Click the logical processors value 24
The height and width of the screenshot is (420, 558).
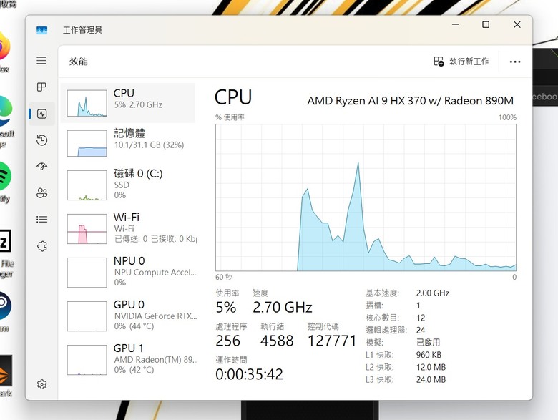point(421,331)
